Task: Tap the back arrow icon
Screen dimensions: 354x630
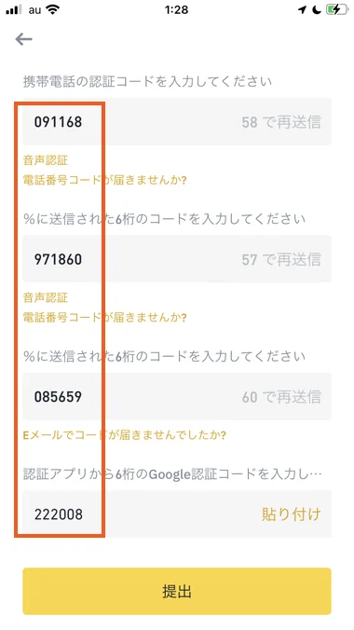Action: tap(23, 39)
